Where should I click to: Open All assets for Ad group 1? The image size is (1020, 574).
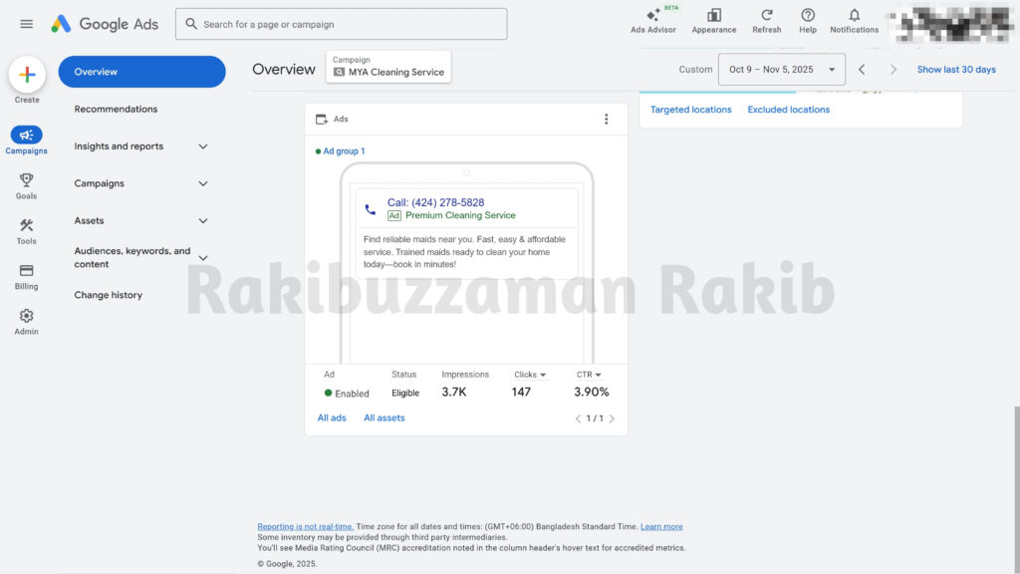point(384,418)
